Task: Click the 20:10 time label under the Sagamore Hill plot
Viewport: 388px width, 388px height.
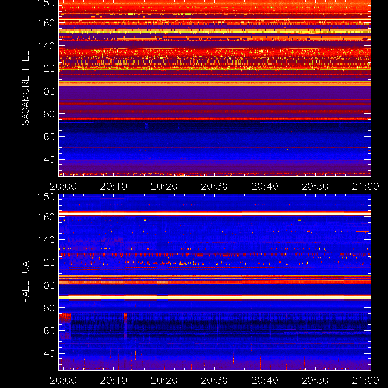Action: point(113,186)
